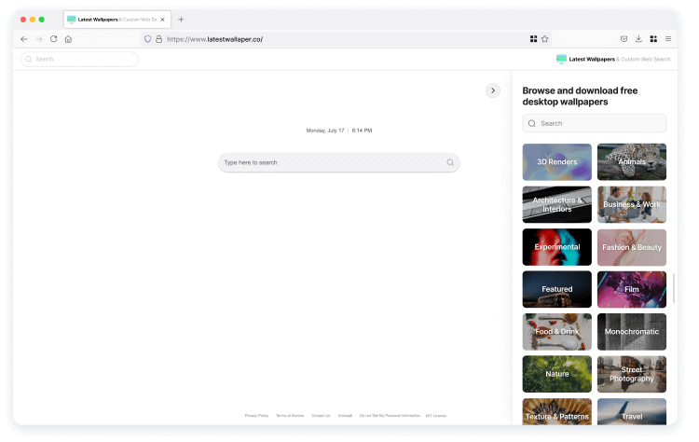Bookmark this page with the star icon

pos(545,39)
